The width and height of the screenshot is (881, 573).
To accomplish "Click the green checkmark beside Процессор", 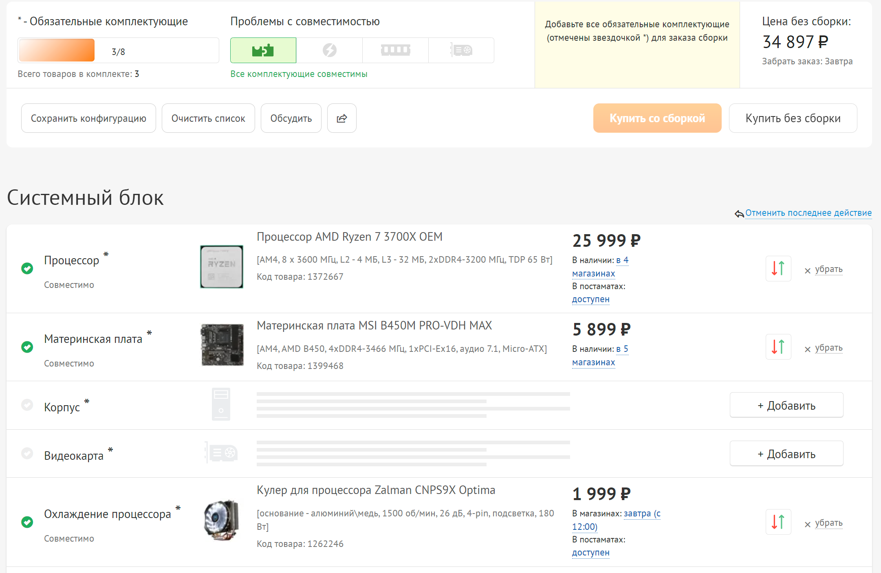I will 26,268.
